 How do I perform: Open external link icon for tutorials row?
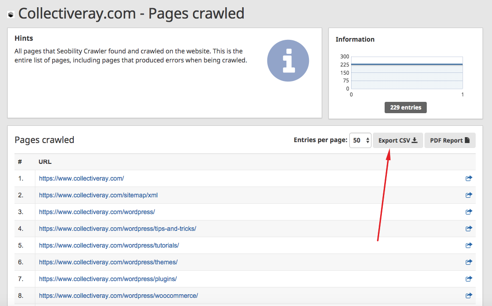(x=469, y=245)
